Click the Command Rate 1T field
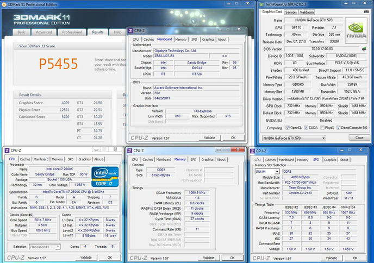This screenshot has height=263, width=374. click(x=197, y=229)
